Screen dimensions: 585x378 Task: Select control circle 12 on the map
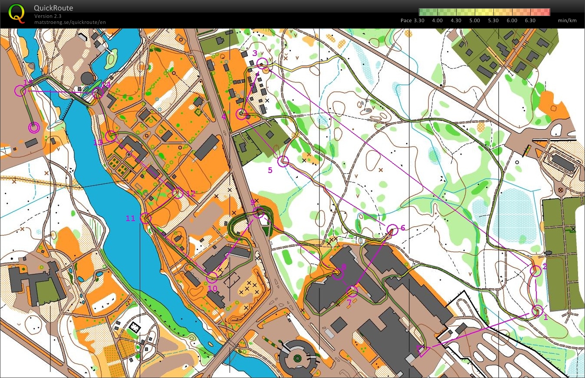click(178, 193)
